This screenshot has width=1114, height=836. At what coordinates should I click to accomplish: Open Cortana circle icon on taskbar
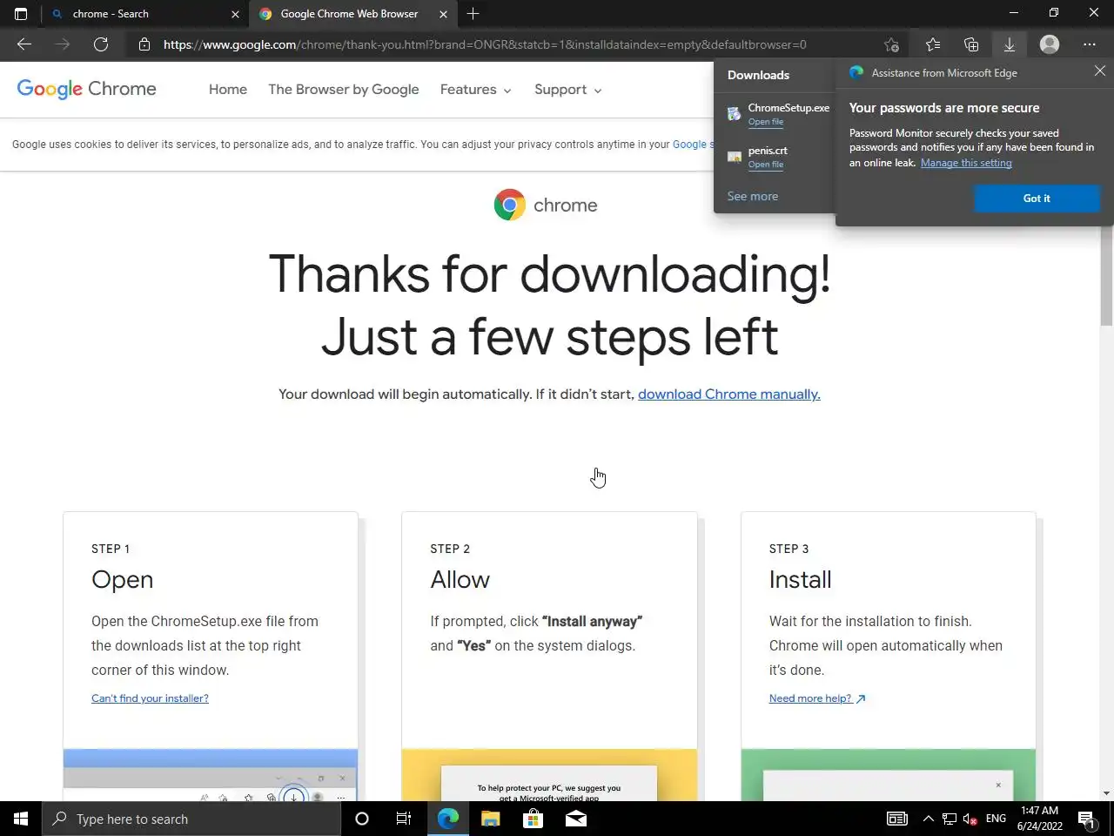coord(362,819)
